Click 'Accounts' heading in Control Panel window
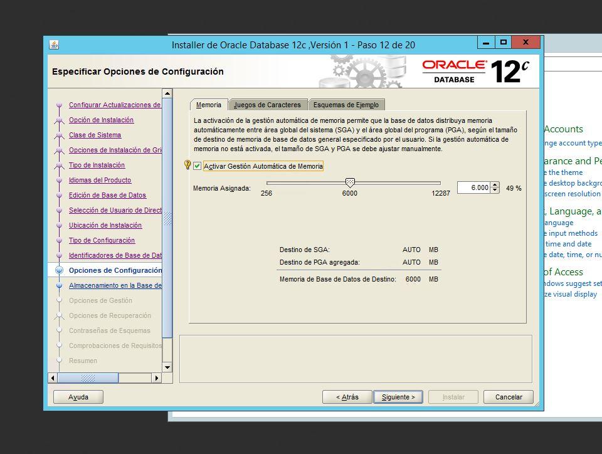Image resolution: width=602 pixels, height=454 pixels. tap(564, 129)
